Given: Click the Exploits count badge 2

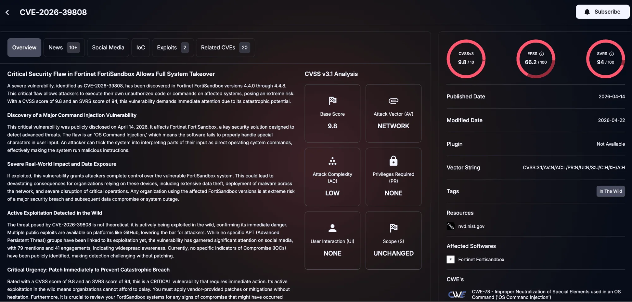Looking at the screenshot, I should click(185, 47).
